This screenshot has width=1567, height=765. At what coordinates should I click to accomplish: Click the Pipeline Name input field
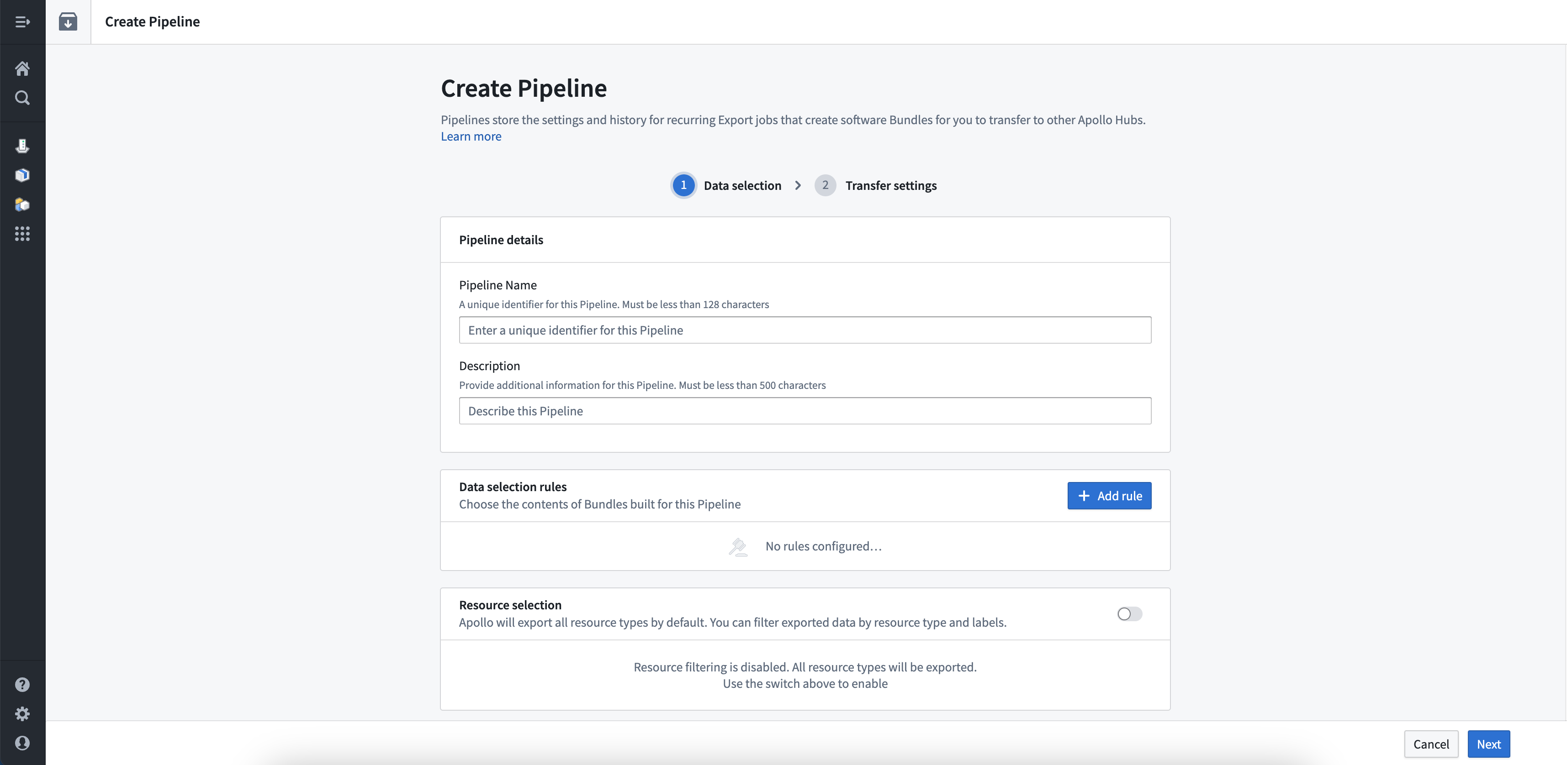[805, 330]
